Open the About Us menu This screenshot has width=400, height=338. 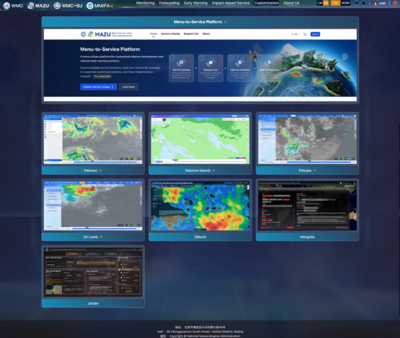tap(291, 3)
